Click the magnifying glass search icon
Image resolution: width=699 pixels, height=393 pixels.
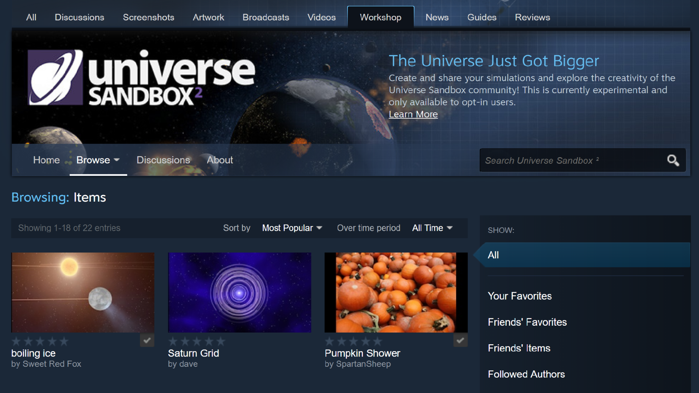tap(672, 160)
